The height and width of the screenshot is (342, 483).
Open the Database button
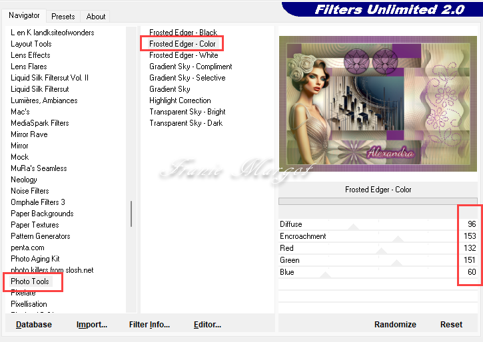[34, 325]
